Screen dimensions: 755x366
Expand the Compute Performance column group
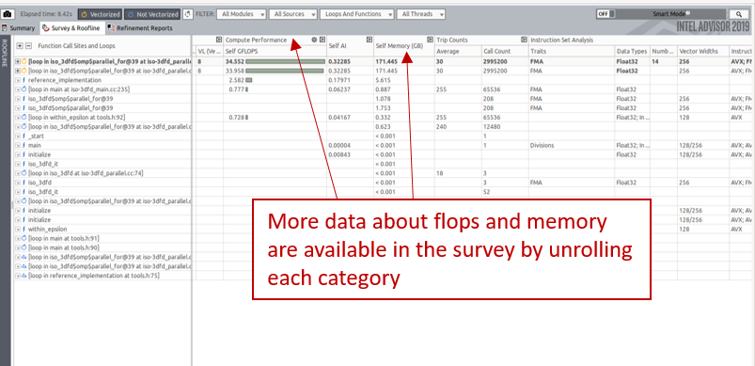click(322, 40)
